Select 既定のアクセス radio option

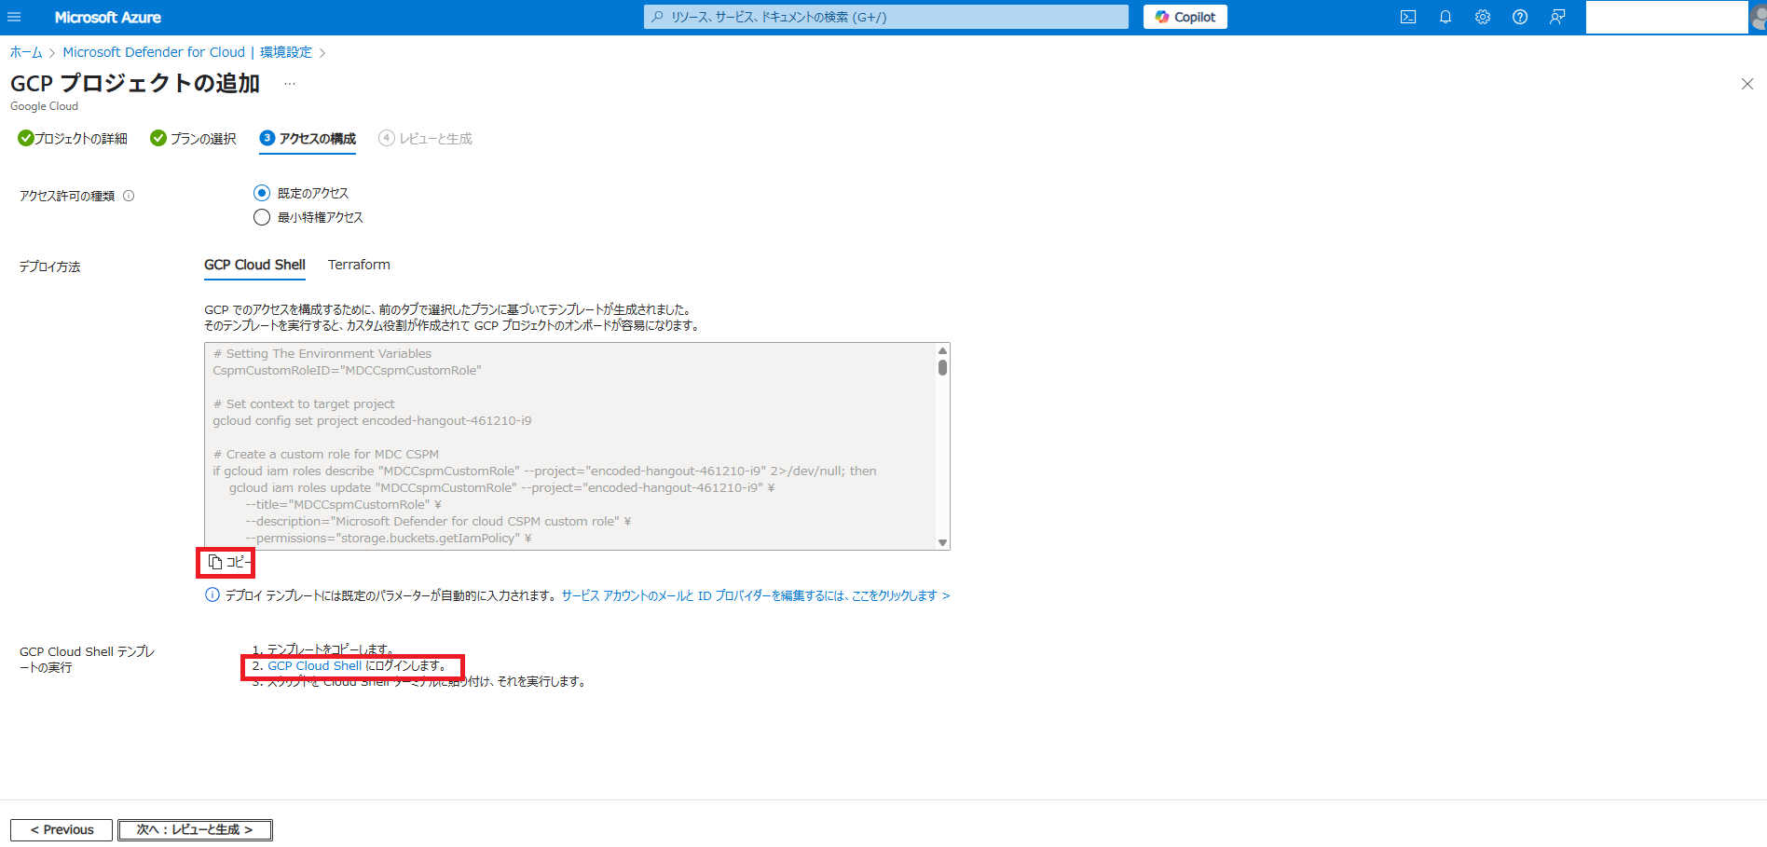262,193
